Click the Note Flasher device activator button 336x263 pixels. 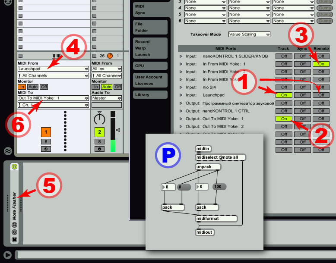14,166
